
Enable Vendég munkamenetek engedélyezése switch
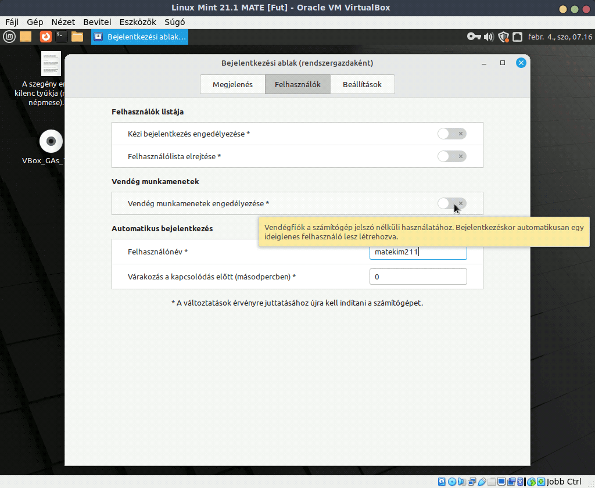point(451,203)
